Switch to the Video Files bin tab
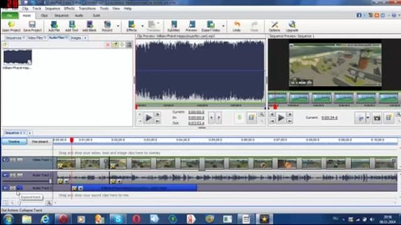This screenshot has height=225, width=401. 36,37
